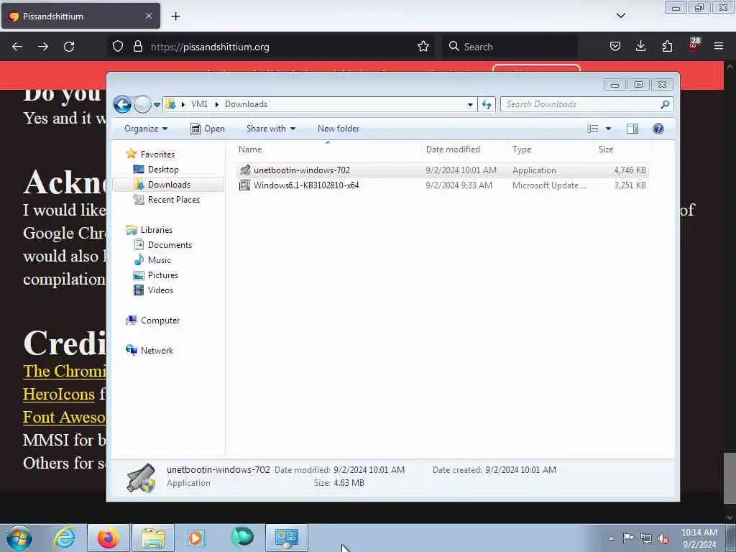This screenshot has height=552, width=736.
Task: Open Downloads in the navigation pane
Action: pyautogui.click(x=169, y=185)
